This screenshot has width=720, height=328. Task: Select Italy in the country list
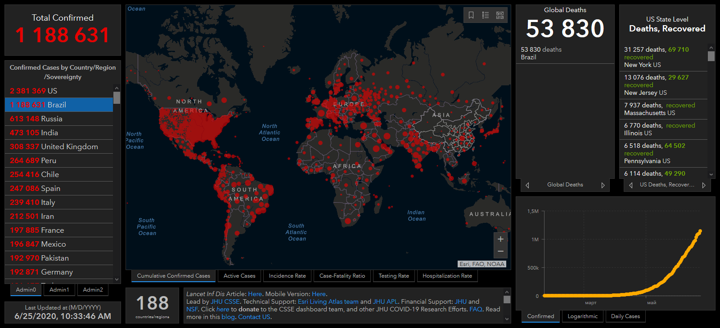pyautogui.click(x=59, y=202)
